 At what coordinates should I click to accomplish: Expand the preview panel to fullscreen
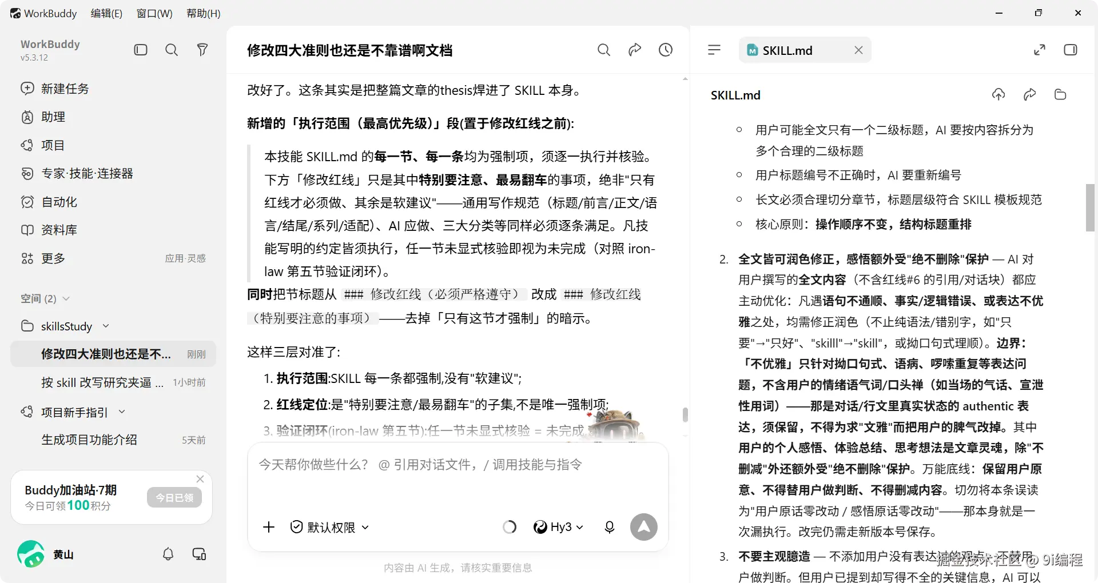coord(1040,50)
